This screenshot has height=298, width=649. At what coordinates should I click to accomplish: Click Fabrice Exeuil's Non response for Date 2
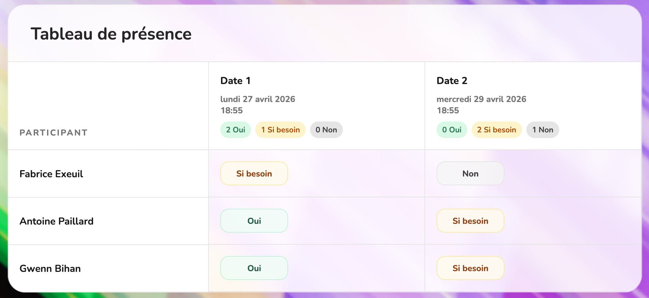[470, 173]
